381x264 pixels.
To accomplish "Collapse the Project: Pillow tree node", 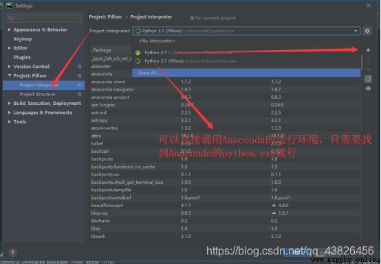I will pos(10,75).
